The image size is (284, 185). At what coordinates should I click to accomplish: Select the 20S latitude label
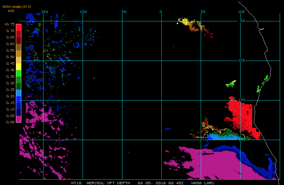(242, 139)
